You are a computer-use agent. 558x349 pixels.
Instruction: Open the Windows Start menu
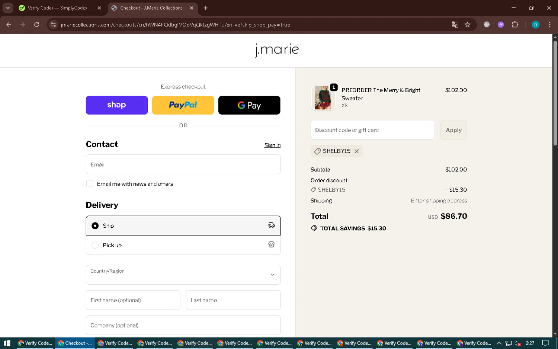(x=7, y=343)
